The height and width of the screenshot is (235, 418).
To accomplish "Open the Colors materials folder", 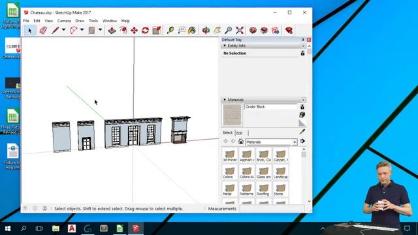I will pyautogui.click(x=230, y=172).
